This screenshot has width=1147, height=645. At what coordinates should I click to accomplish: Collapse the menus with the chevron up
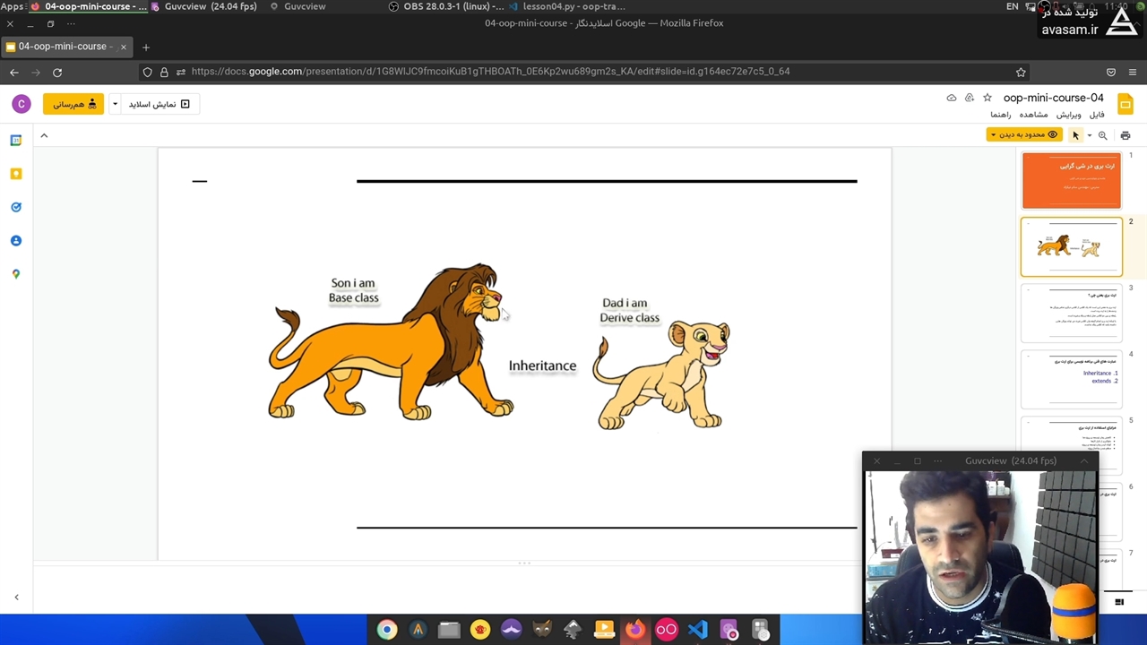click(x=44, y=135)
